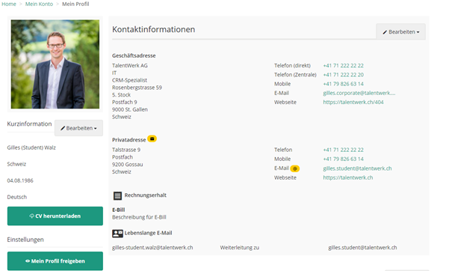452x271 pixels.
Task: Click the Beschreibung für E-Bill text
Action: coord(139,217)
